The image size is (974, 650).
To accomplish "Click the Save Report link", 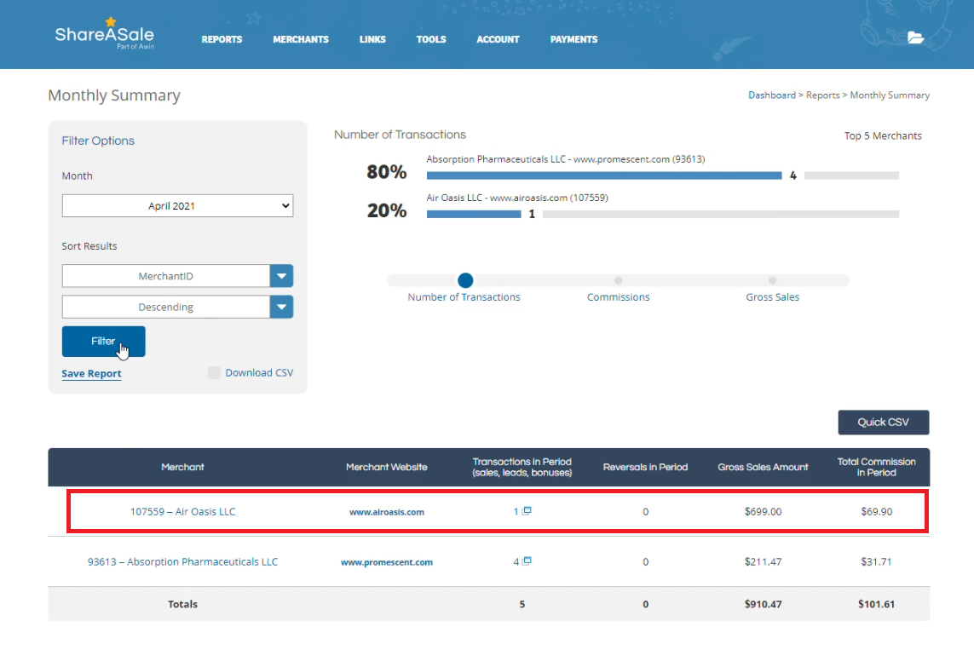I will tap(91, 374).
